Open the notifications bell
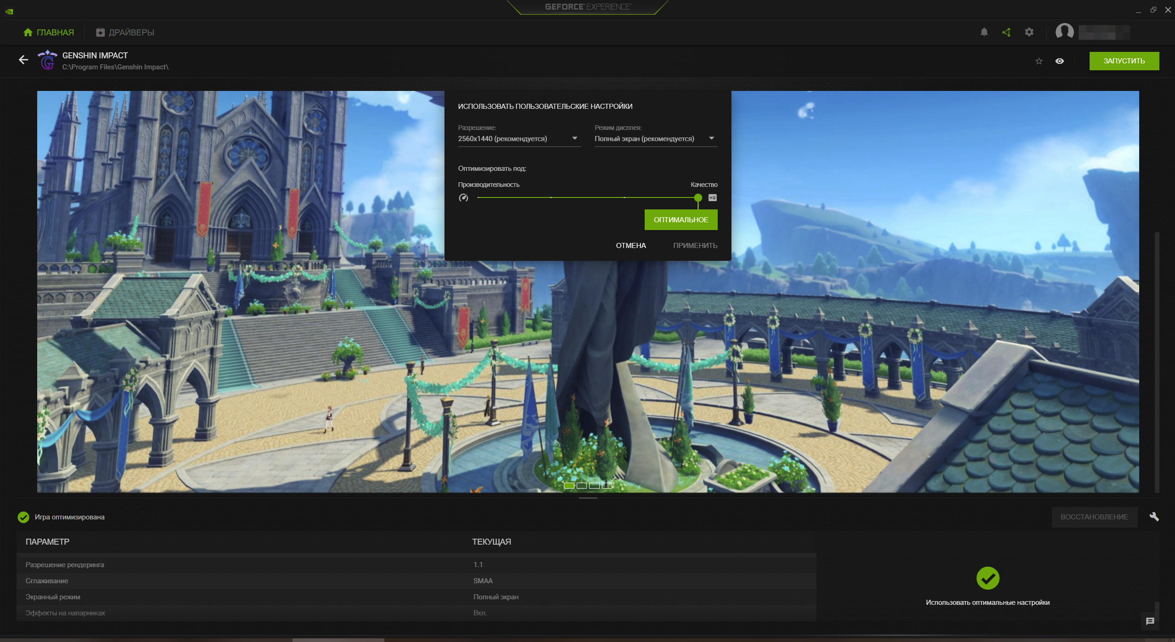Image resolution: width=1175 pixels, height=642 pixels. coord(984,32)
